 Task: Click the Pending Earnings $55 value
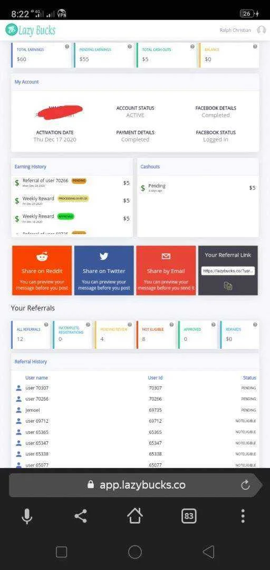click(x=84, y=59)
